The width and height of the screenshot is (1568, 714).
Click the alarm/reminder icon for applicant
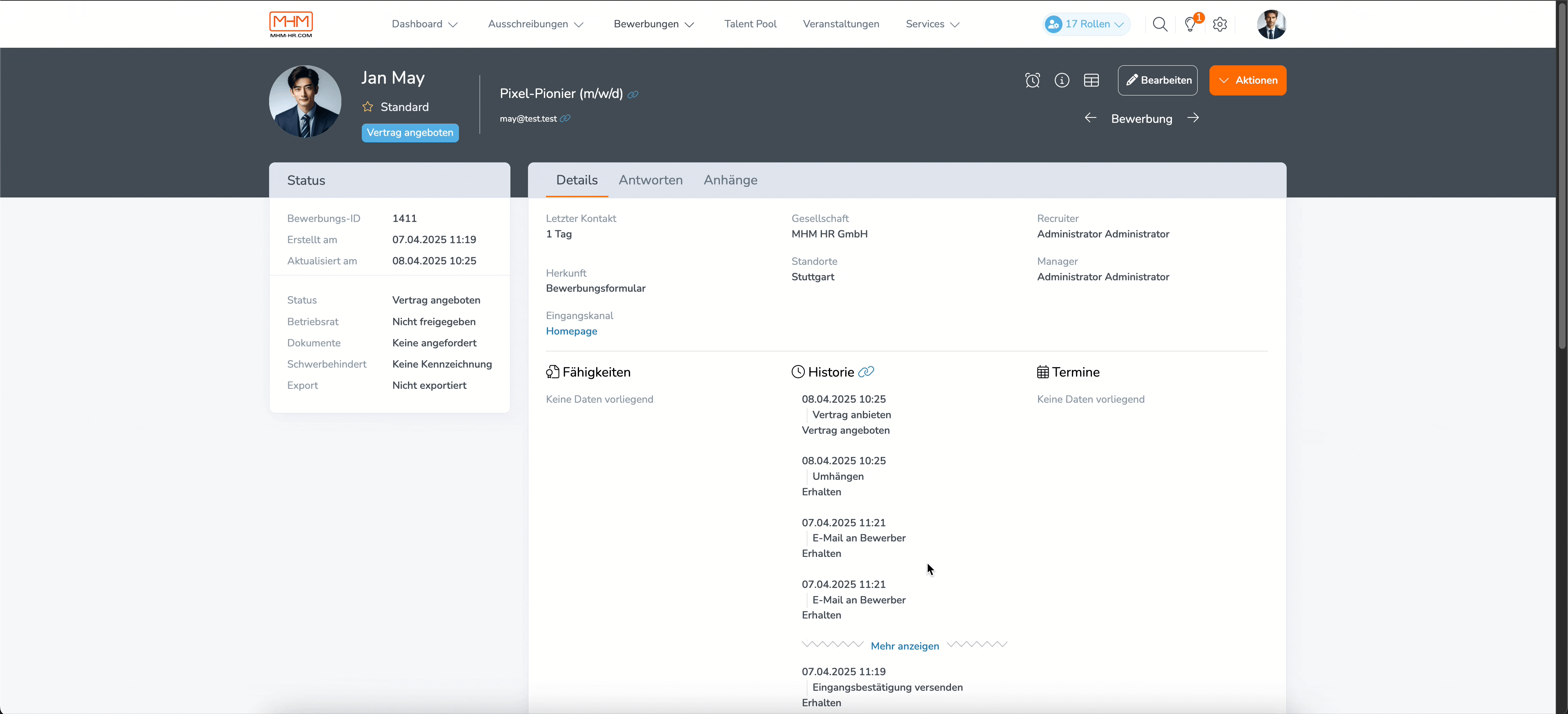coord(1033,80)
